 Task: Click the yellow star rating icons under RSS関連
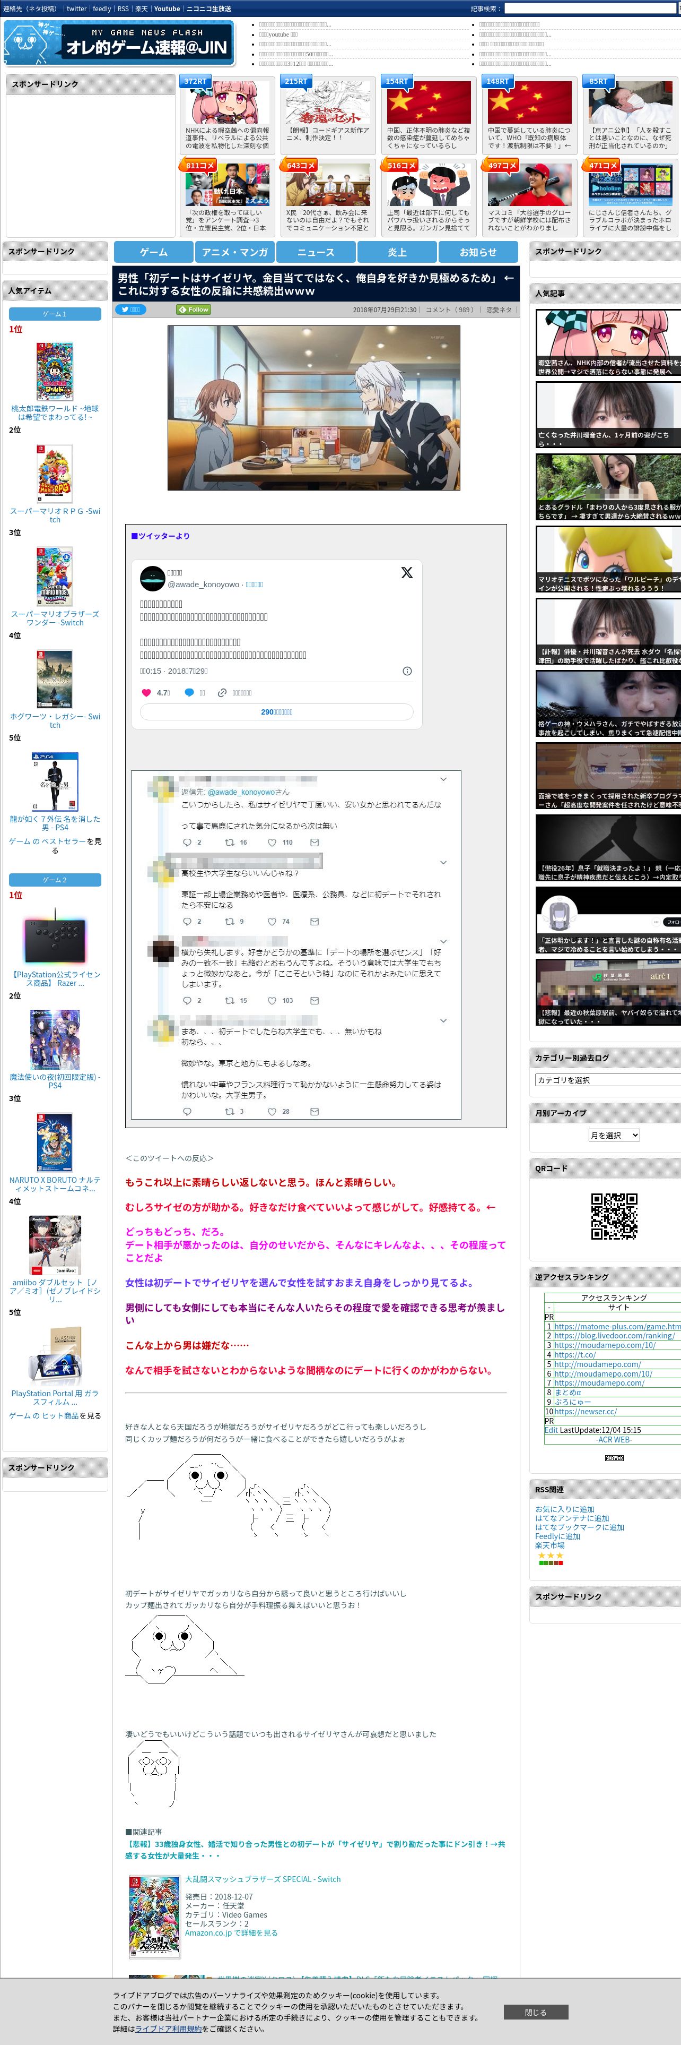click(550, 1555)
